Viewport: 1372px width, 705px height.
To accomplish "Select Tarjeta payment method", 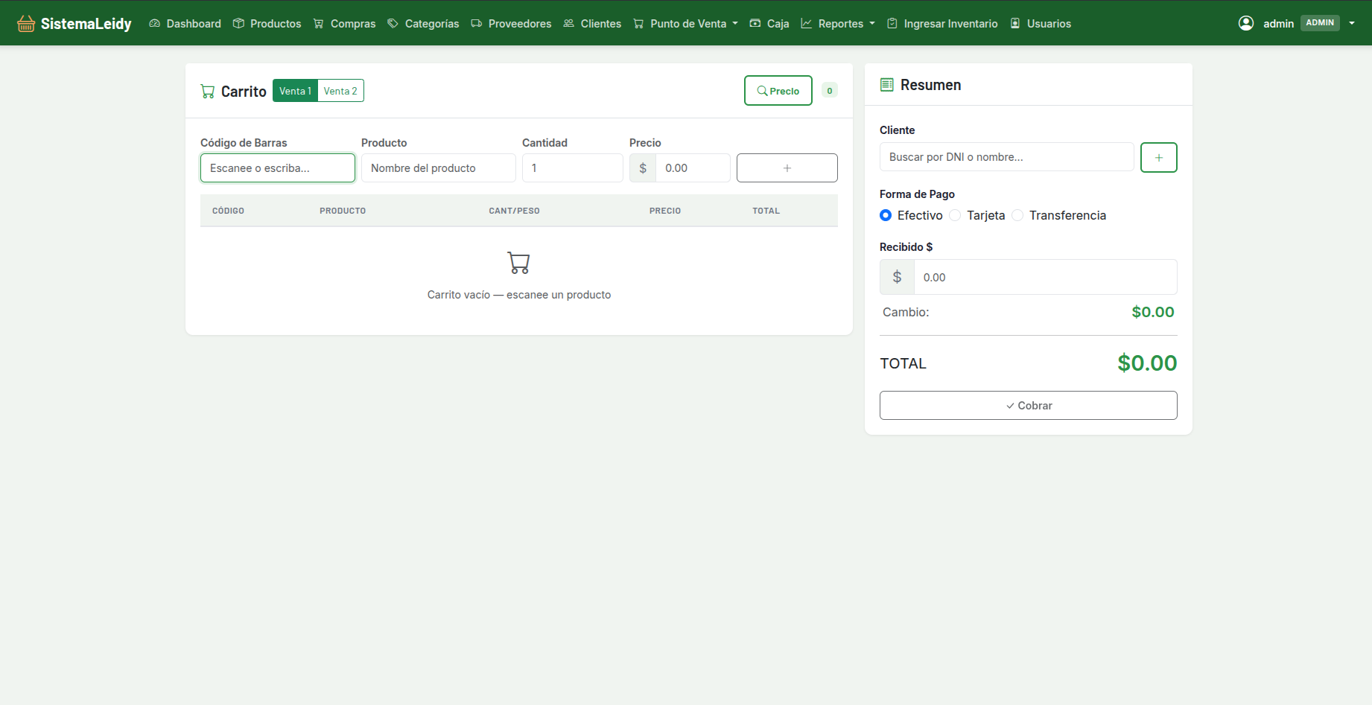I will click(x=955, y=215).
